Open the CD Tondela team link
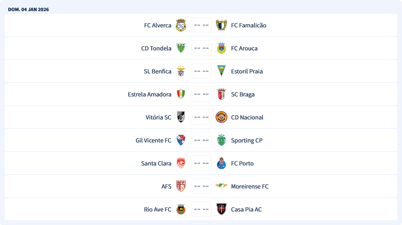The width and height of the screenshot is (402, 225). tap(156, 48)
